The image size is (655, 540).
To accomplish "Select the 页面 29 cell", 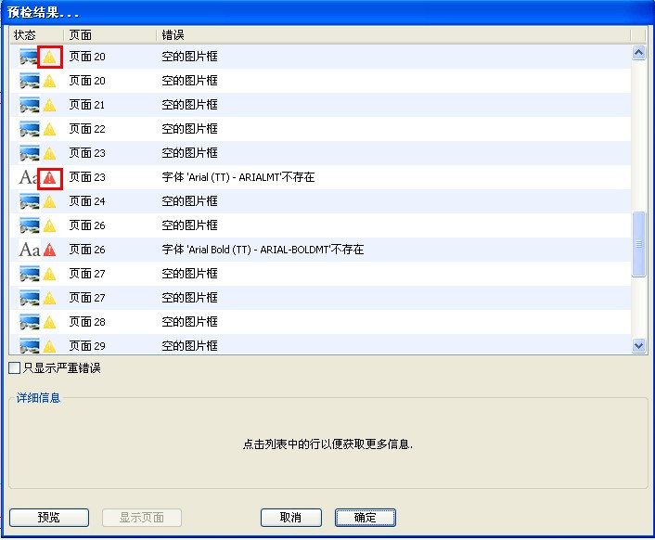I will pyautogui.click(x=87, y=346).
